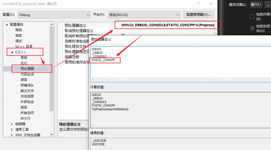Open the 配置 Debug dropdown
Viewport: 271px width, 150px height.
[54, 15]
